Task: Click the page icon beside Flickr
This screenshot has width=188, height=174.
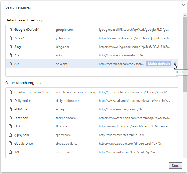Action: (x=10, y=126)
